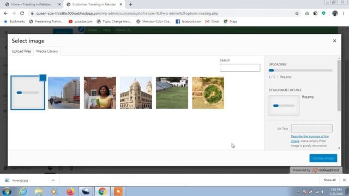Open Menubar Color Cha... bookmark

coord(154,22)
